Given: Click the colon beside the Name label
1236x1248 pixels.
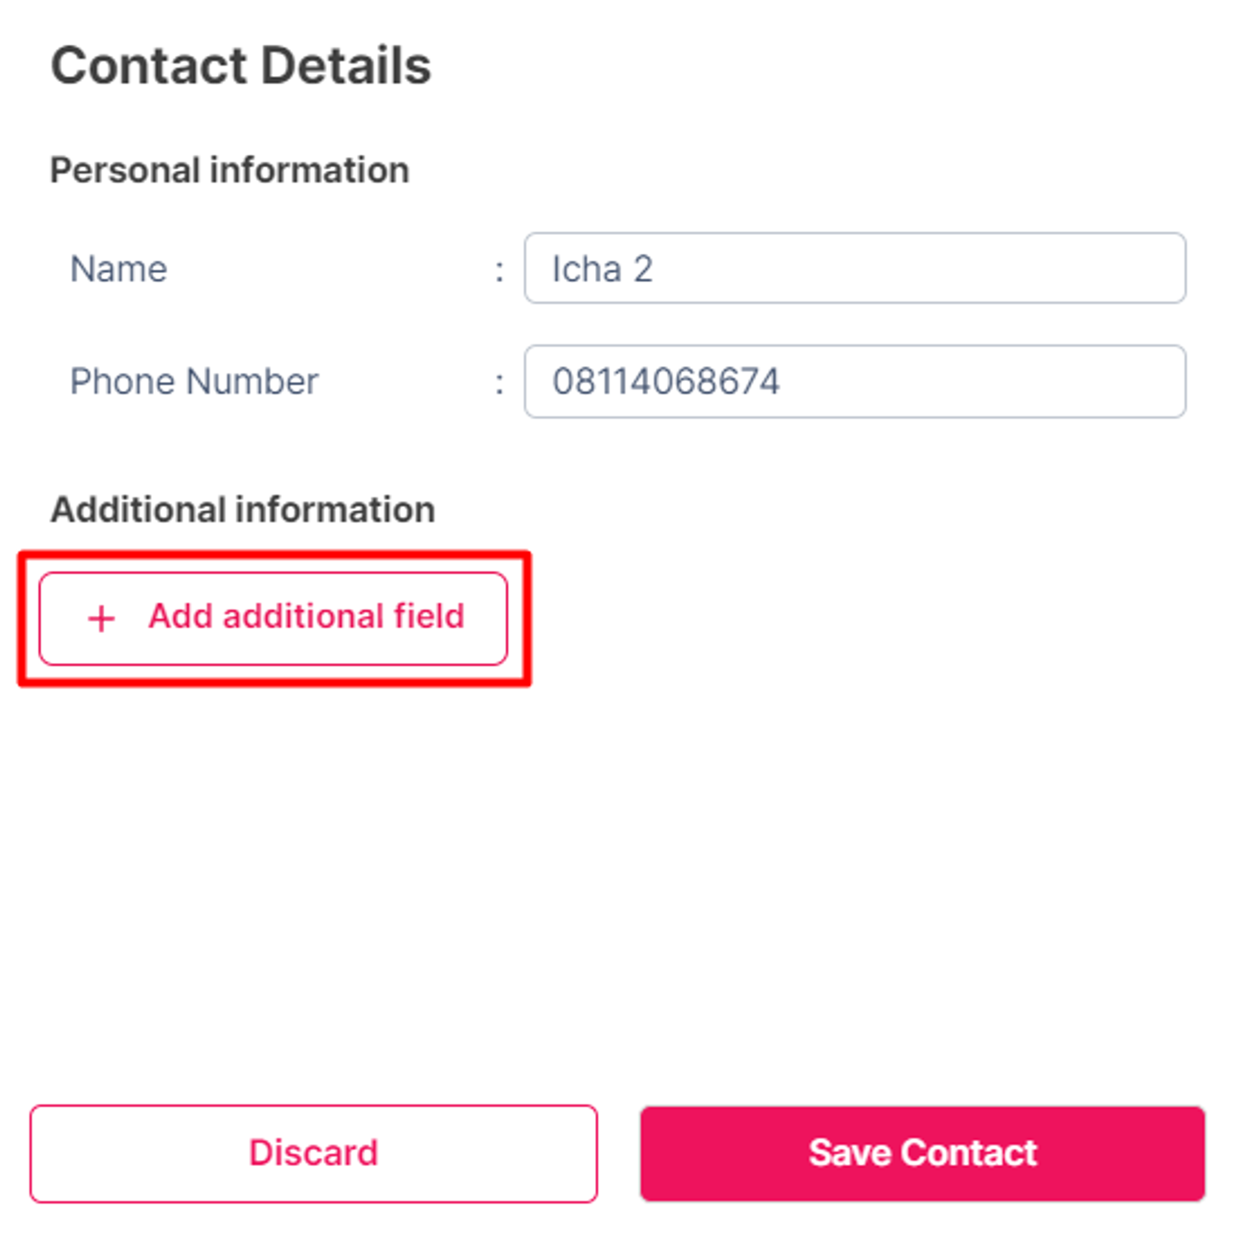Looking at the screenshot, I should coord(499,270).
